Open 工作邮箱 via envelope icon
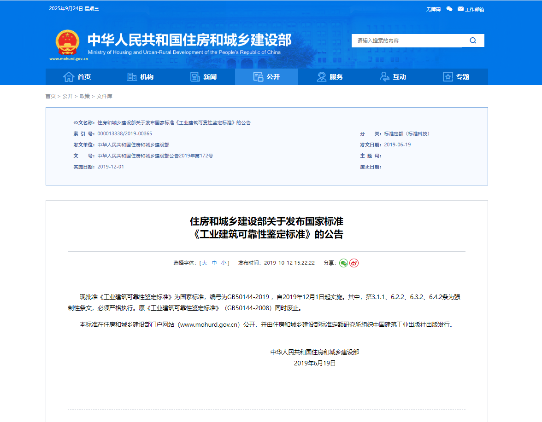This screenshot has height=422, width=542. [460, 9]
